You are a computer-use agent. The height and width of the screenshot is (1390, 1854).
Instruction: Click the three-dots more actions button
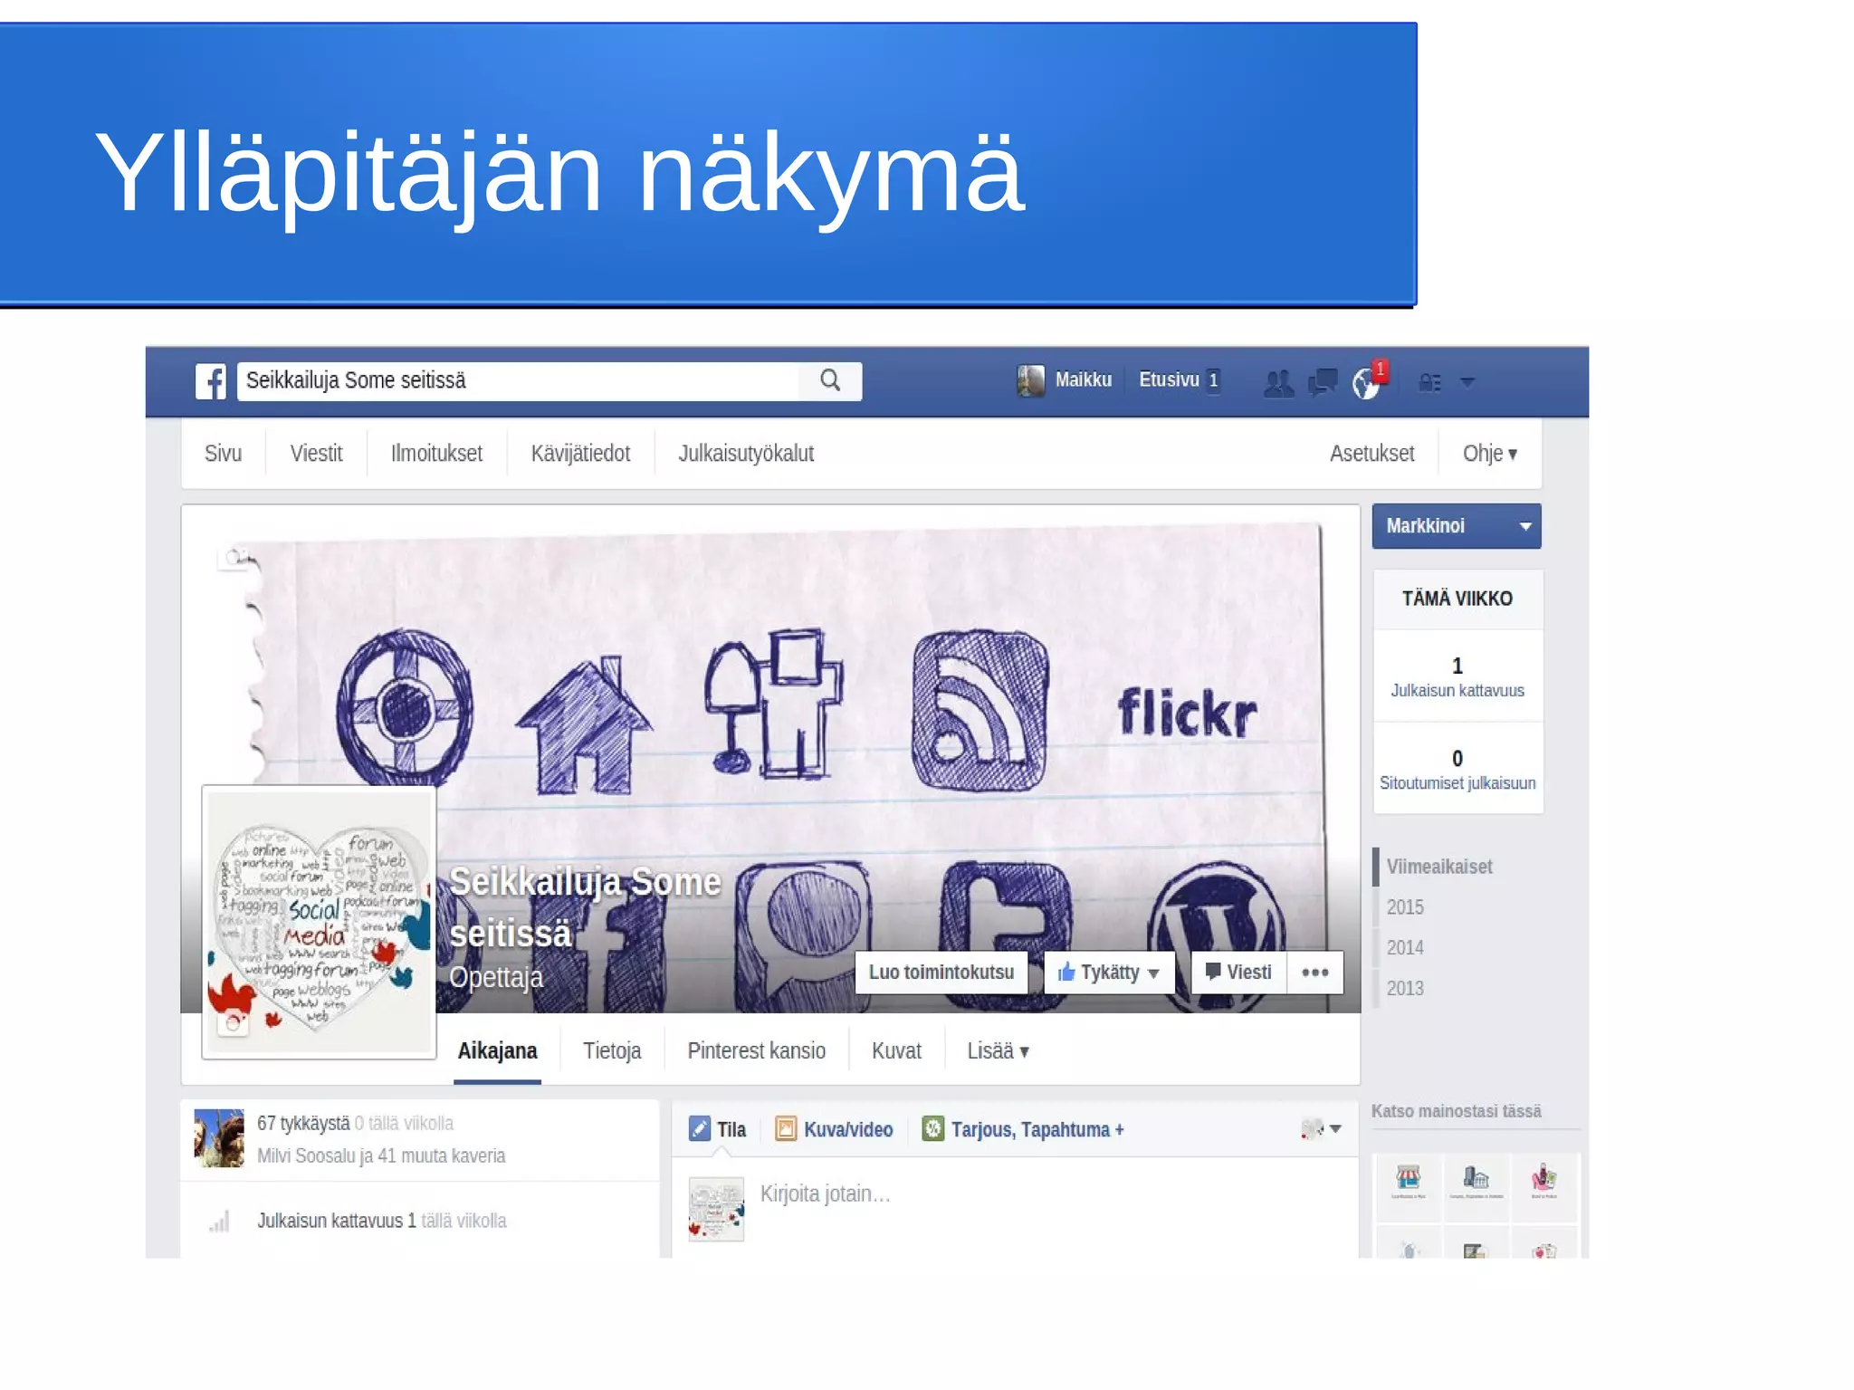(x=1314, y=973)
